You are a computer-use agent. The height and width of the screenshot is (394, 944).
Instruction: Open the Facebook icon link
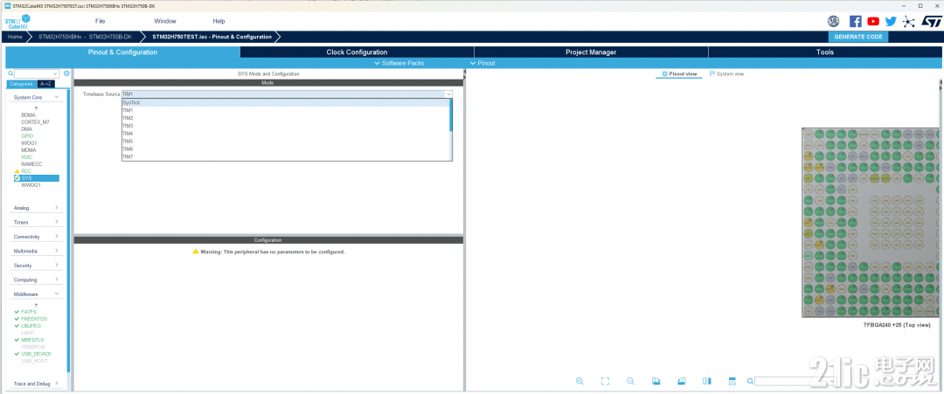point(856,21)
